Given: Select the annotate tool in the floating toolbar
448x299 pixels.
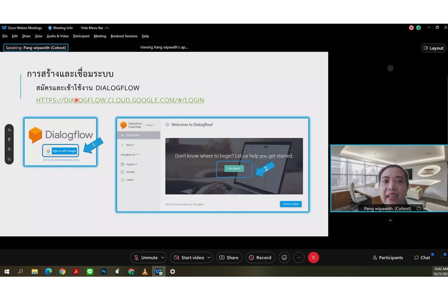Looking at the screenshot, I should coord(9,130).
